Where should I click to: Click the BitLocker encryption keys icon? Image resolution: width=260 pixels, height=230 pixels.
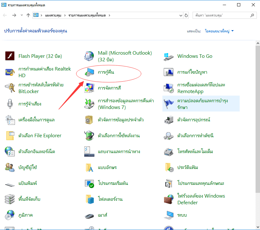[x=10, y=88]
